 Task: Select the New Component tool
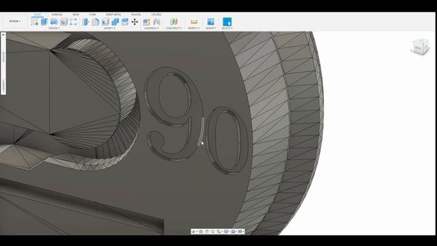click(x=147, y=22)
